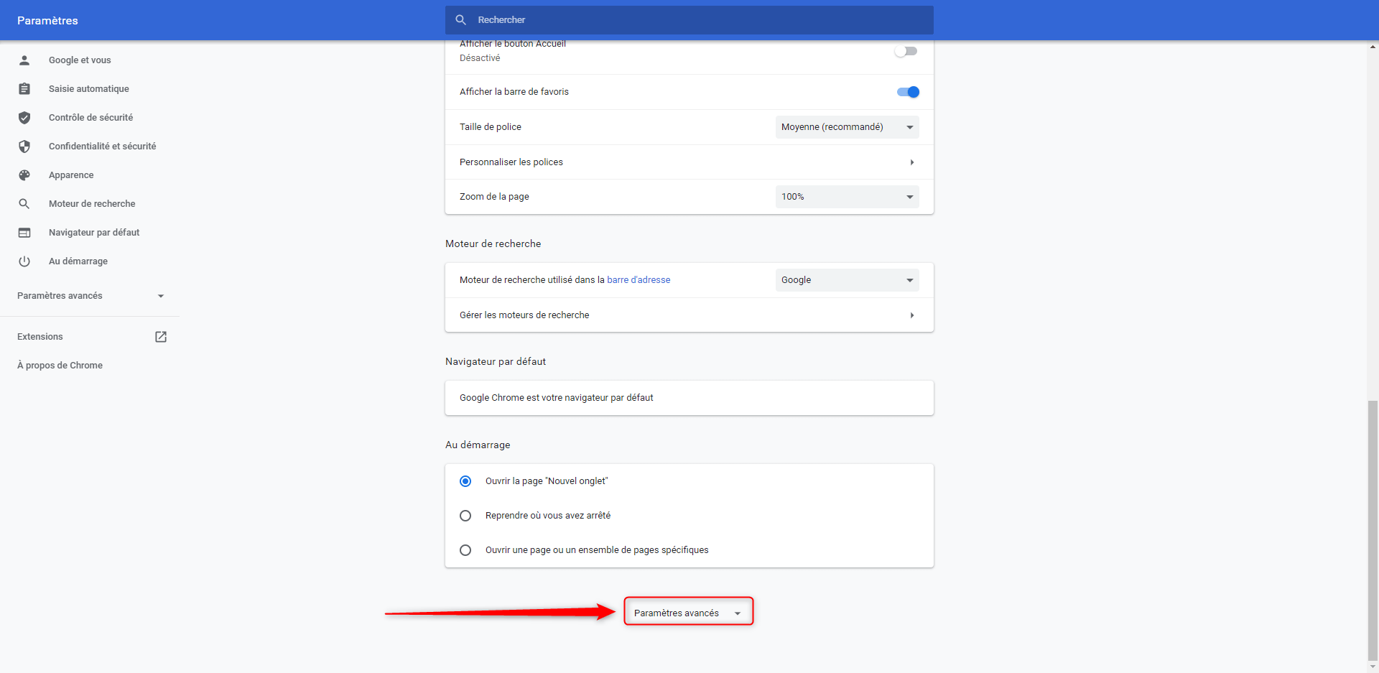Viewport: 1379px width, 673px height.
Task: Click the Au démarrage section heading
Action: tap(478, 445)
